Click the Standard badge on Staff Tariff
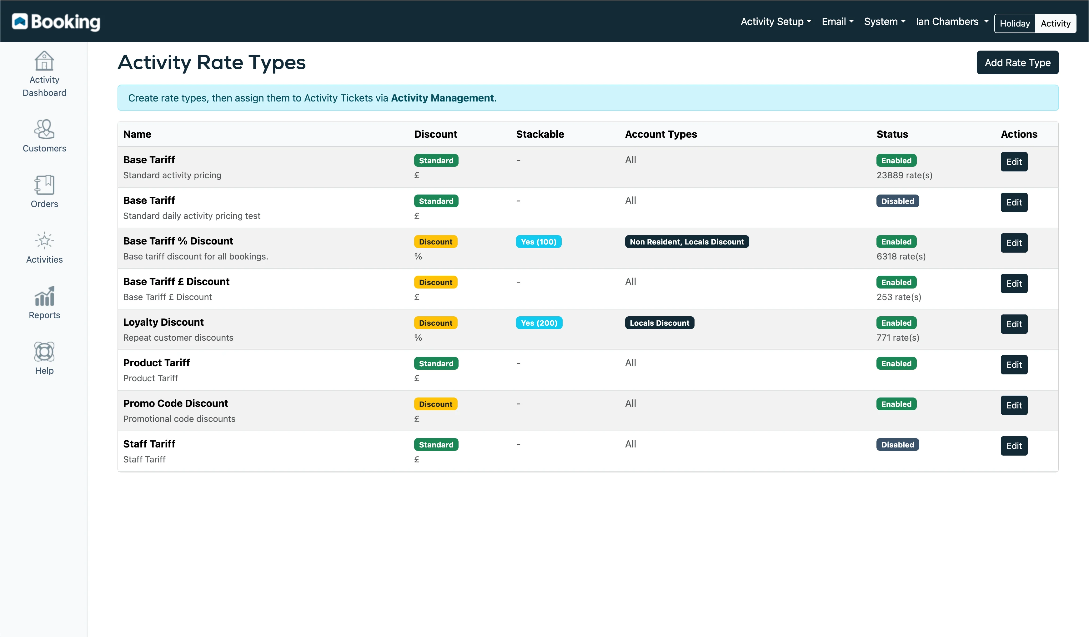The height and width of the screenshot is (637, 1089). [436, 445]
